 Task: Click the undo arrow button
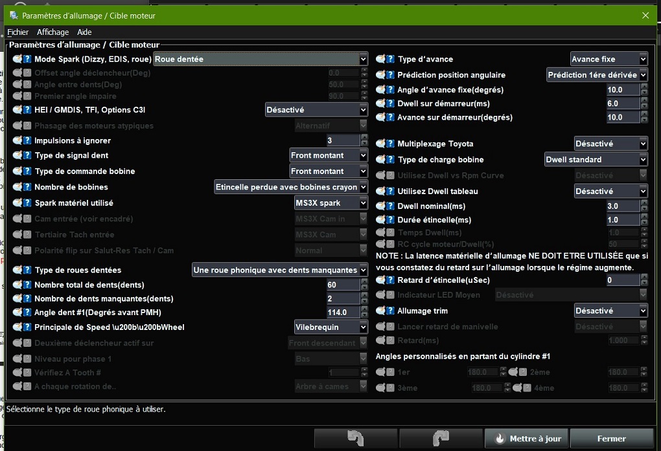point(355,438)
